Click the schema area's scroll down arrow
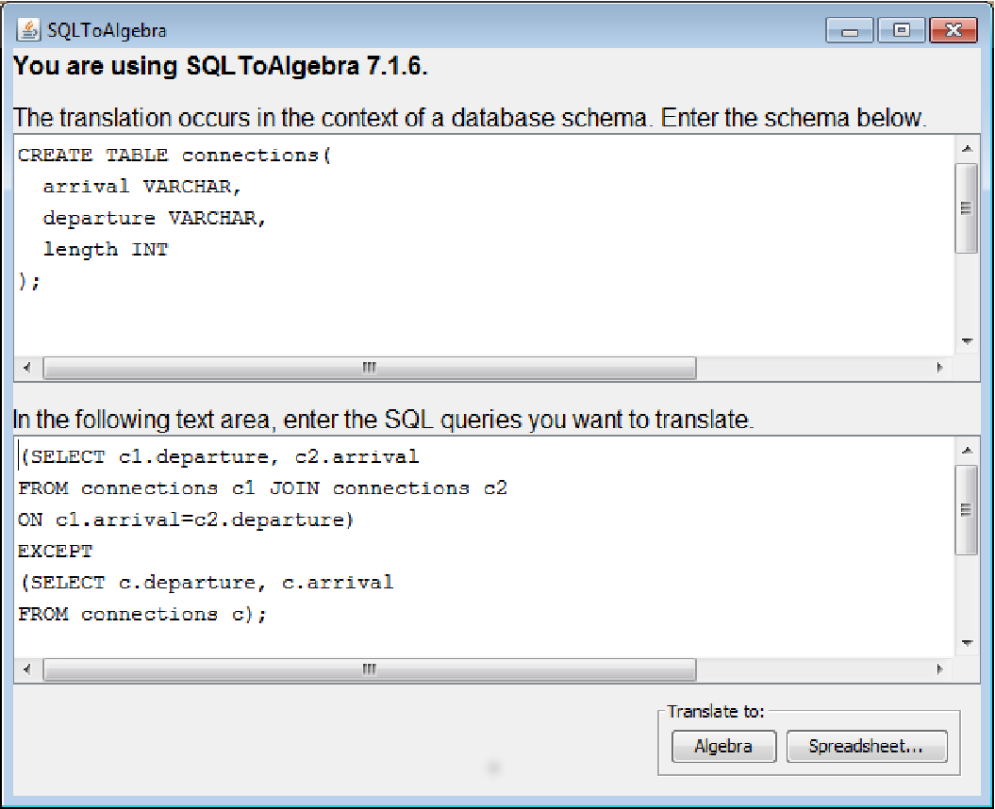This screenshot has width=995, height=809. click(x=967, y=341)
